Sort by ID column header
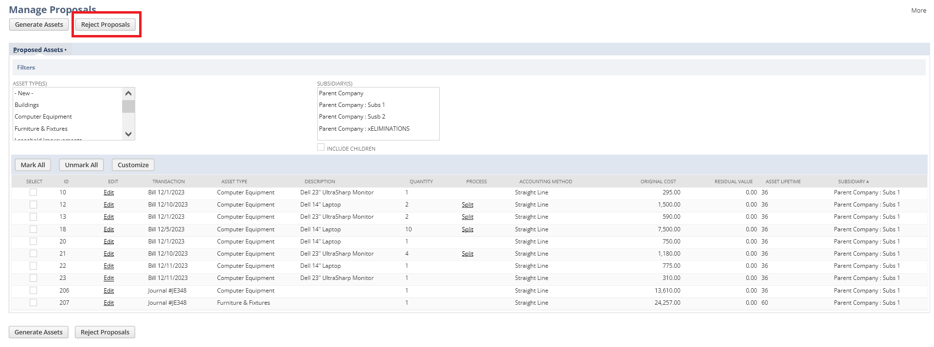Screen dimensions: 934x347 [x=66, y=182]
